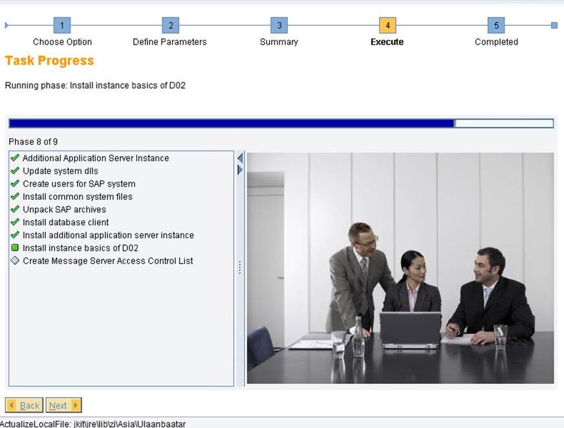The height and width of the screenshot is (428, 564).
Task: Click pending diamond icon for Create Message Server
Action: (x=15, y=261)
